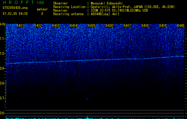
Task: Click the short echo blip below 0435
Action: click(88, 99)
